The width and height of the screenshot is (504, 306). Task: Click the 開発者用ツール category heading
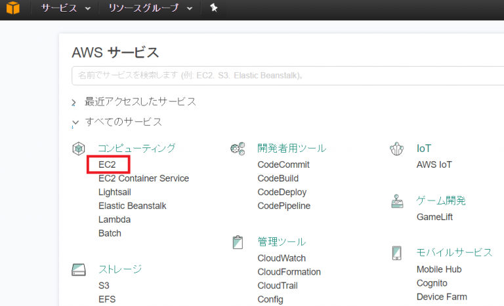[292, 148]
